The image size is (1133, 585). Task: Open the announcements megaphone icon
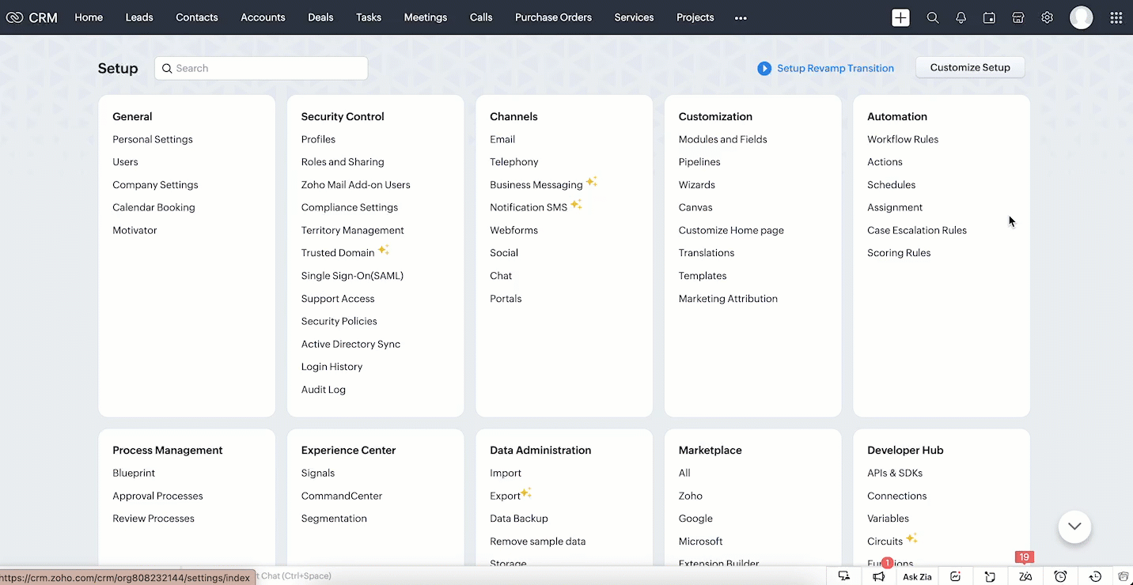click(878, 576)
